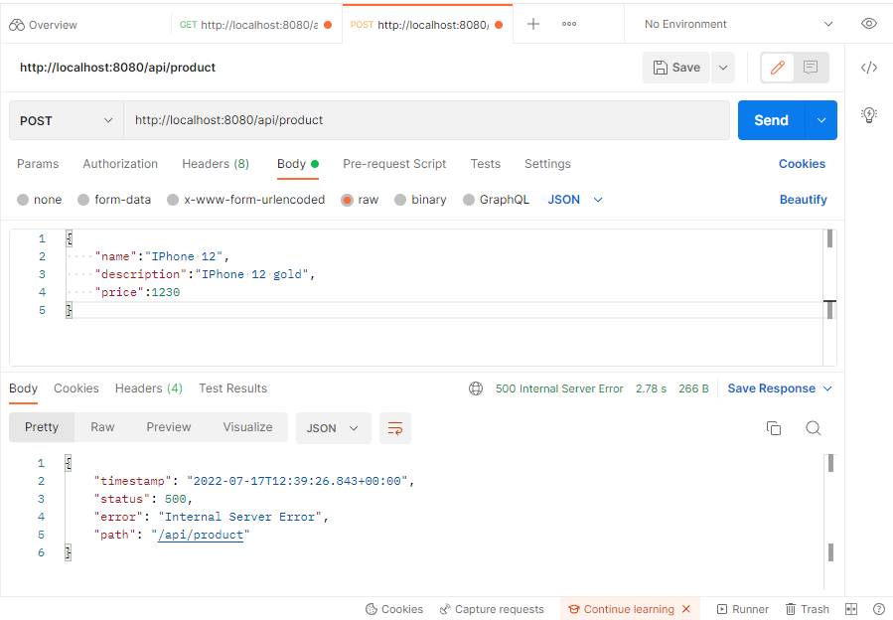Click Save Response
The width and height of the screenshot is (893, 620).
[771, 388]
